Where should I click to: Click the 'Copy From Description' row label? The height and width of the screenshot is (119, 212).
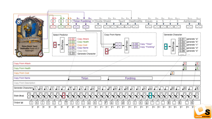24,83
